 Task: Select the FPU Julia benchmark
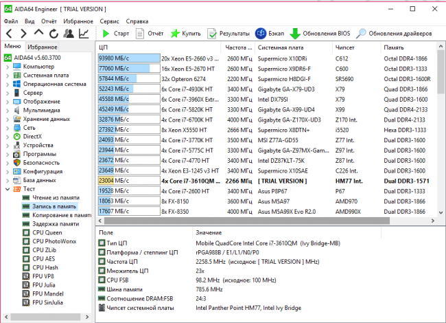click(x=47, y=284)
